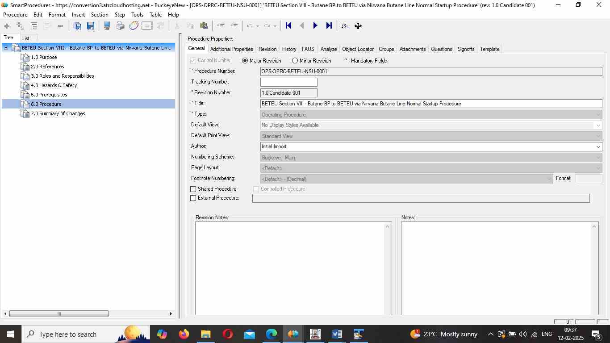Open the Format menu
610x343 pixels.
pyautogui.click(x=57, y=15)
